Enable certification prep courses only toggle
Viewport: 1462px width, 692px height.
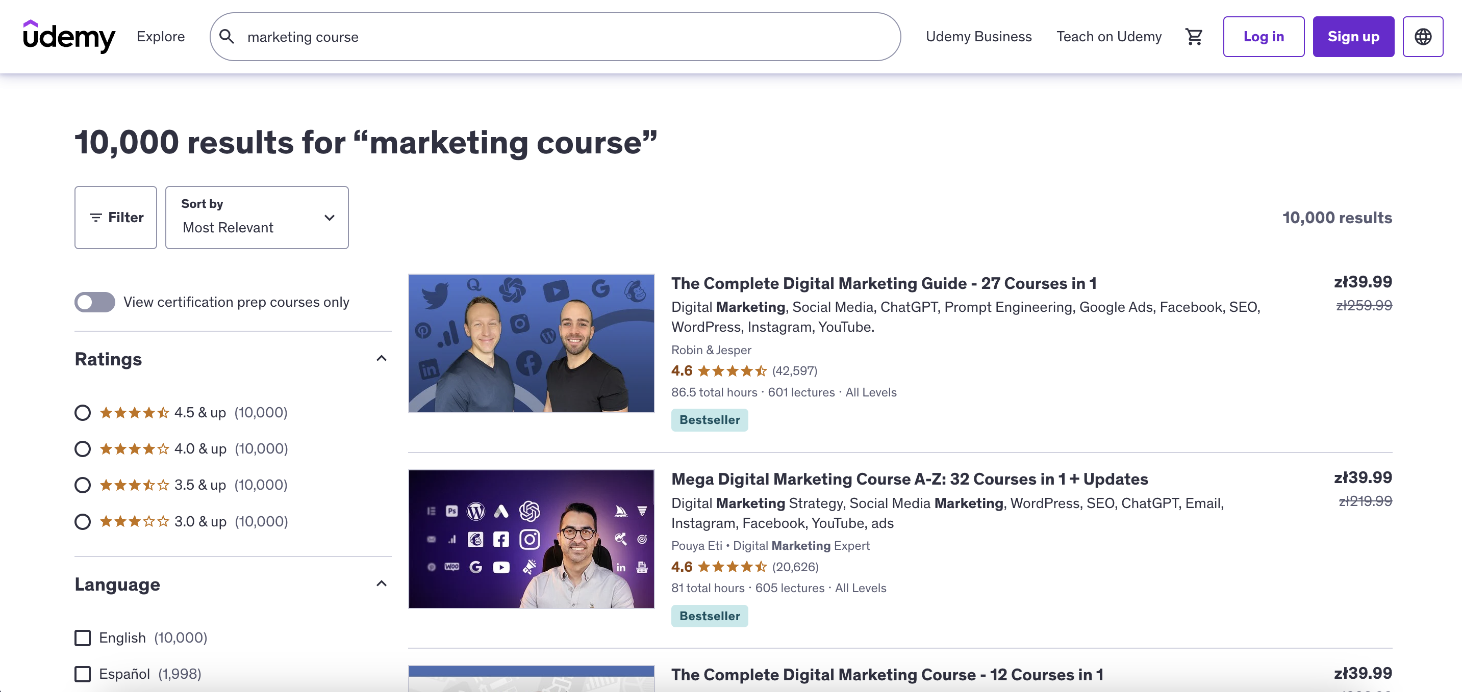pyautogui.click(x=94, y=302)
